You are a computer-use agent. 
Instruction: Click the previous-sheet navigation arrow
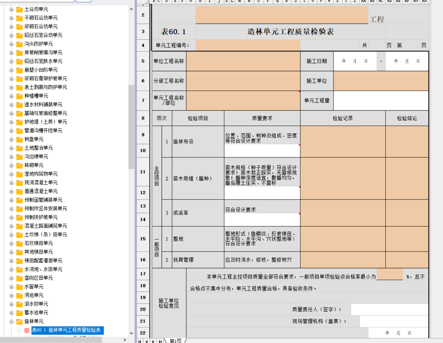coord(147,341)
